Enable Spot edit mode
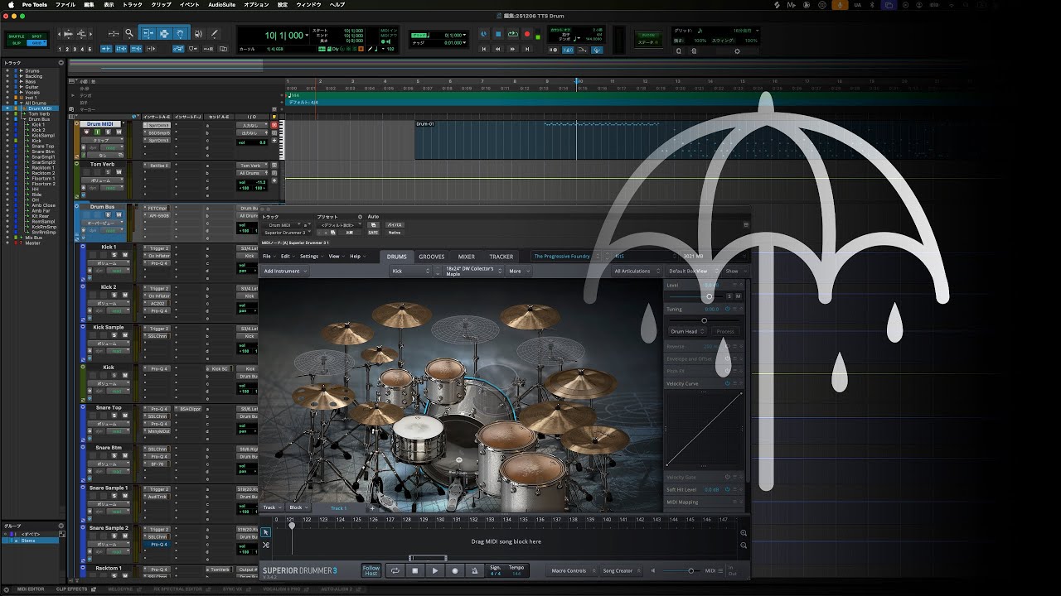 click(36, 36)
